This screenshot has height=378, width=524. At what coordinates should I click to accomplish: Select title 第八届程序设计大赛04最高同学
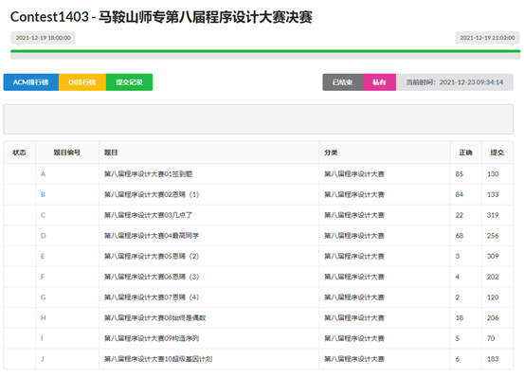coord(152,236)
